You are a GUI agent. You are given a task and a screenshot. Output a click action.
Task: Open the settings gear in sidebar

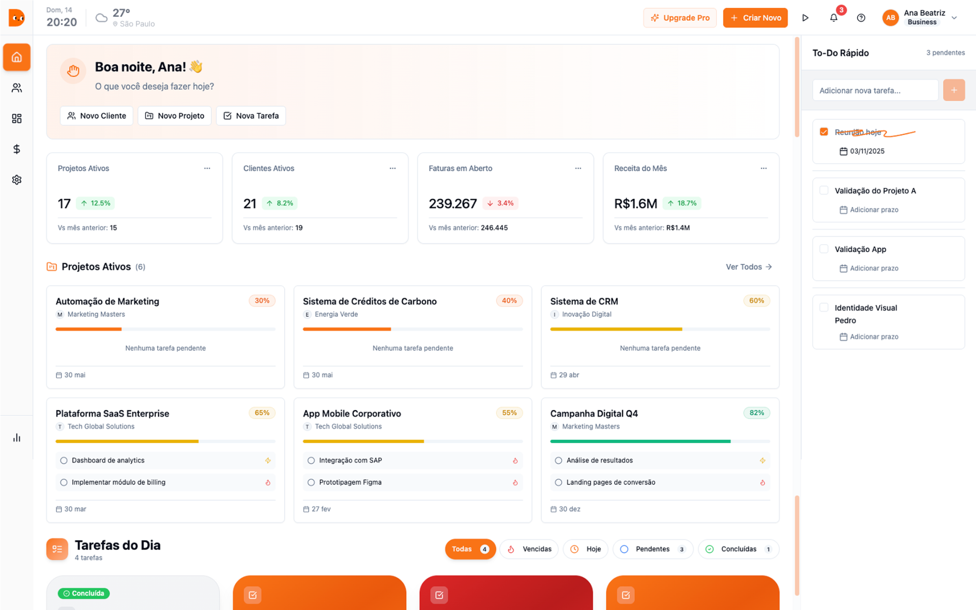17,180
